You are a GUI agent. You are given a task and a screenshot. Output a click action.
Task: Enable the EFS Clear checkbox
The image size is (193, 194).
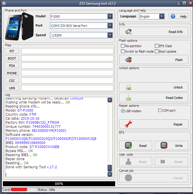point(157,46)
